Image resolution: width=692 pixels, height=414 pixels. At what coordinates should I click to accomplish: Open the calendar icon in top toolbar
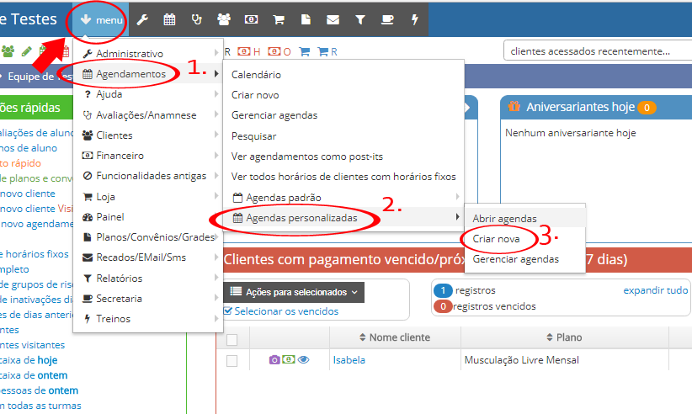tap(169, 19)
